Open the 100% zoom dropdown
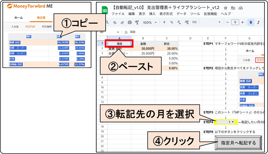The height and width of the screenshot is (154, 268). [x=150, y=22]
